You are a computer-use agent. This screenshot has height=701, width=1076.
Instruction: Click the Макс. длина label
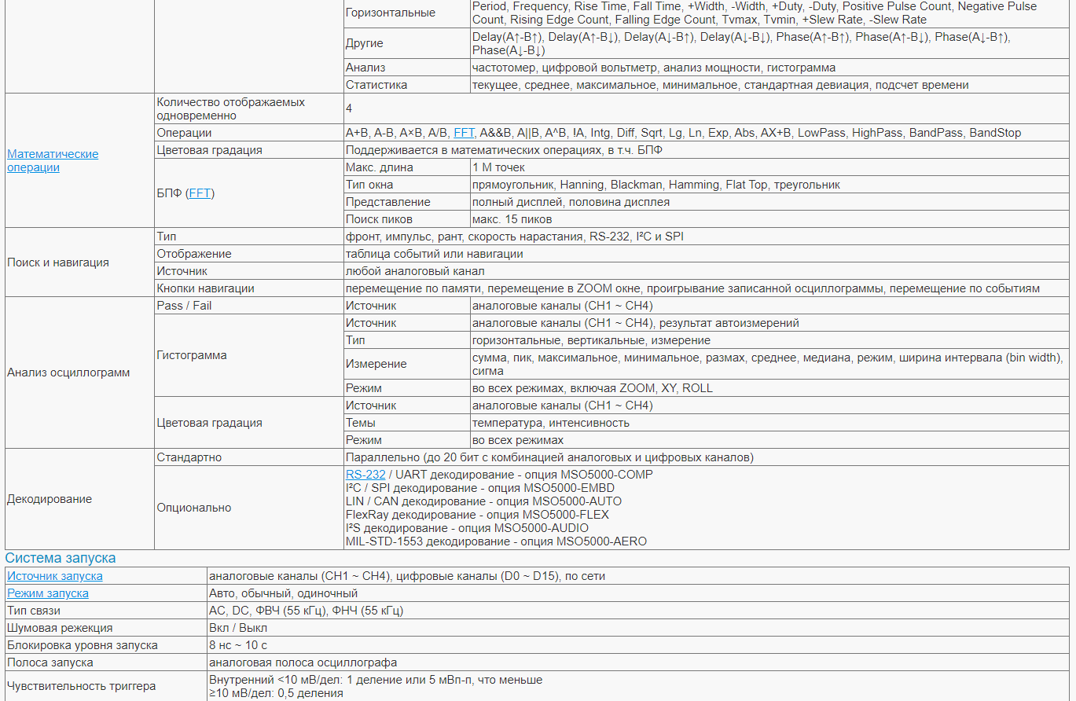(379, 167)
